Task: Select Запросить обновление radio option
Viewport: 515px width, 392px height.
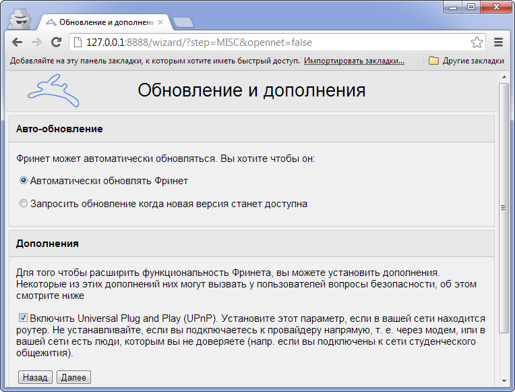Action: click(x=24, y=203)
